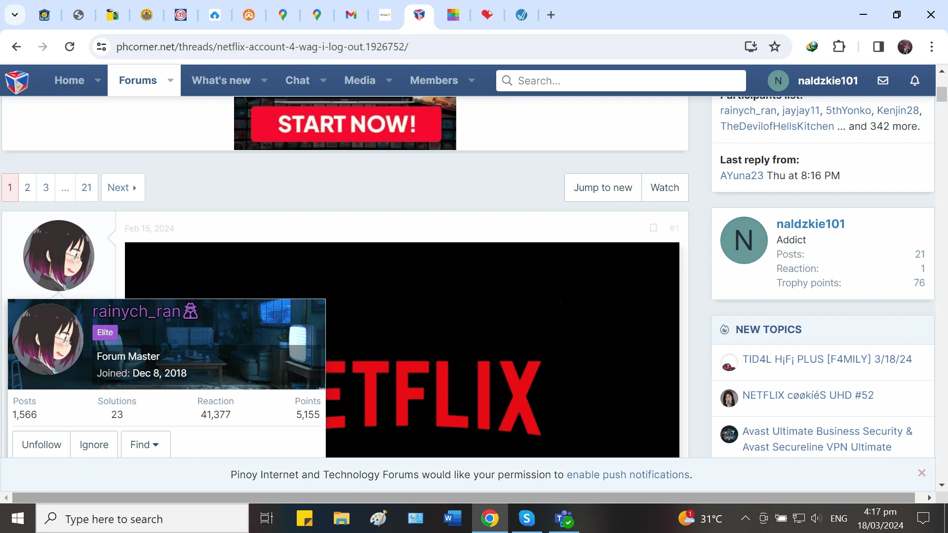948x533 pixels.
Task: Open the Home nav item
Action: (x=69, y=80)
